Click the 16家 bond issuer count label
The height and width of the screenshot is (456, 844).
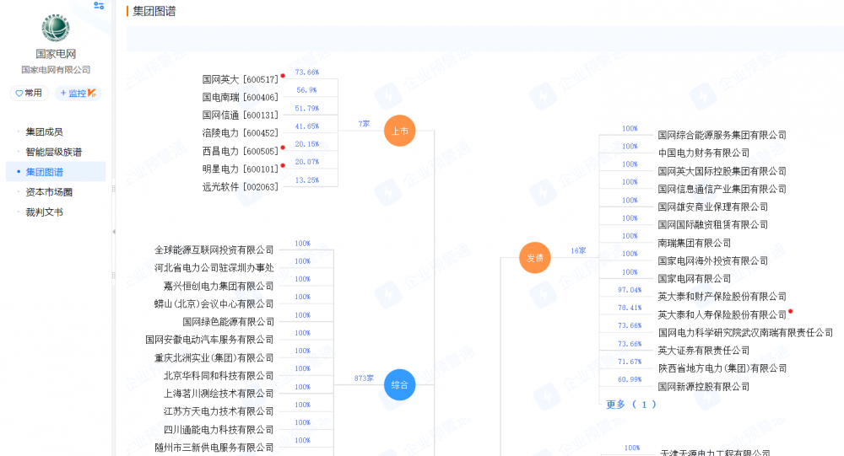(x=578, y=250)
